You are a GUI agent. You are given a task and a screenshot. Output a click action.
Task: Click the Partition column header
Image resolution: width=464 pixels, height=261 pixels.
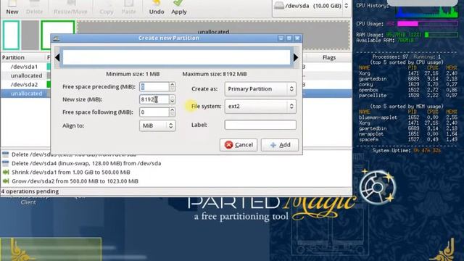pyautogui.click(x=13, y=57)
